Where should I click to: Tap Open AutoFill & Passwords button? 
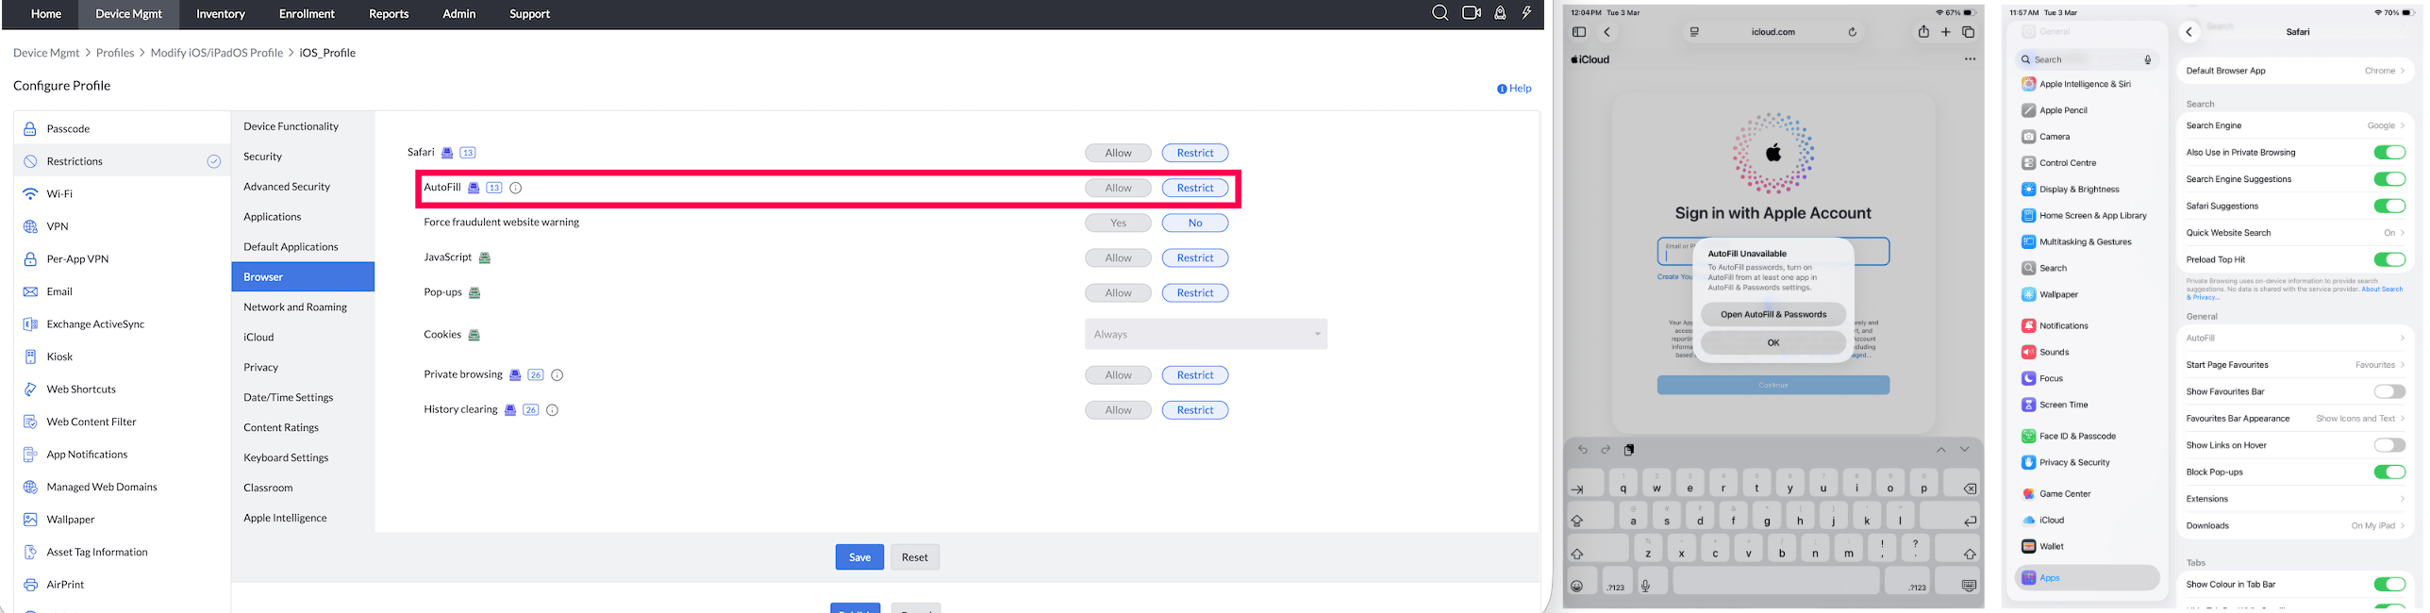(1773, 314)
